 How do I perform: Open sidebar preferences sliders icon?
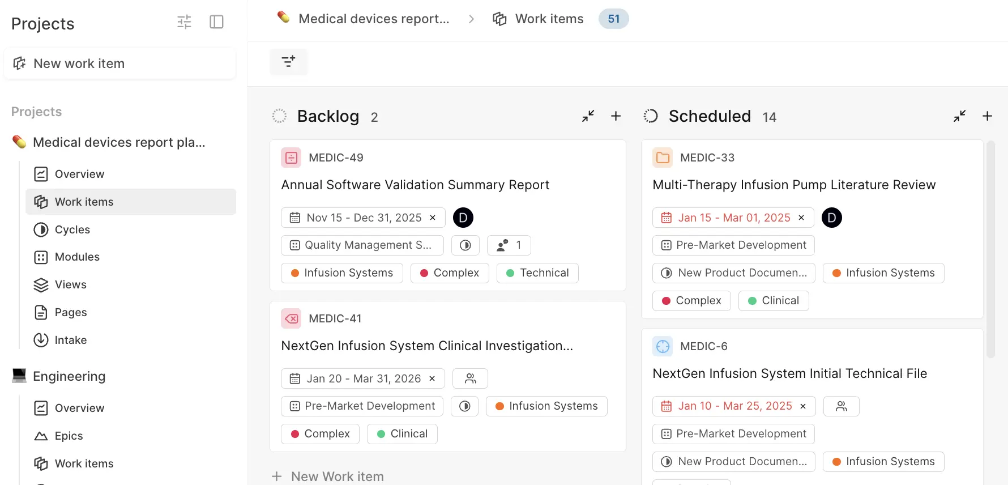coord(184,22)
